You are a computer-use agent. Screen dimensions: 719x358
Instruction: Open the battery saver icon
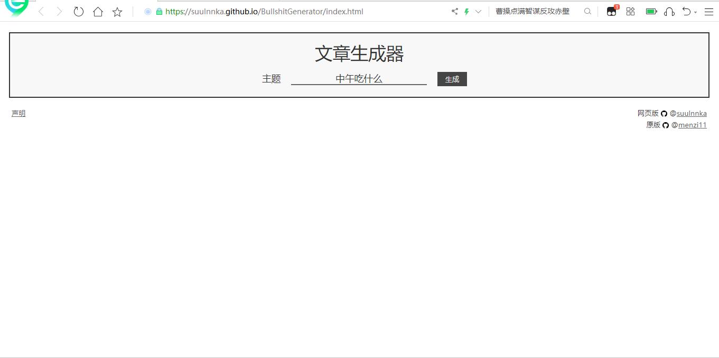pyautogui.click(x=651, y=11)
